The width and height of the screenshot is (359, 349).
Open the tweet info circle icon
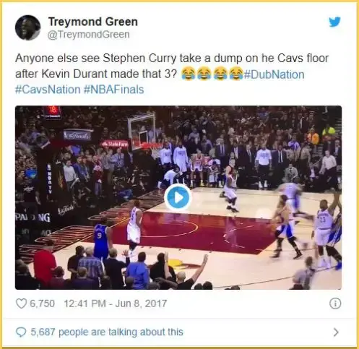[x=335, y=303]
